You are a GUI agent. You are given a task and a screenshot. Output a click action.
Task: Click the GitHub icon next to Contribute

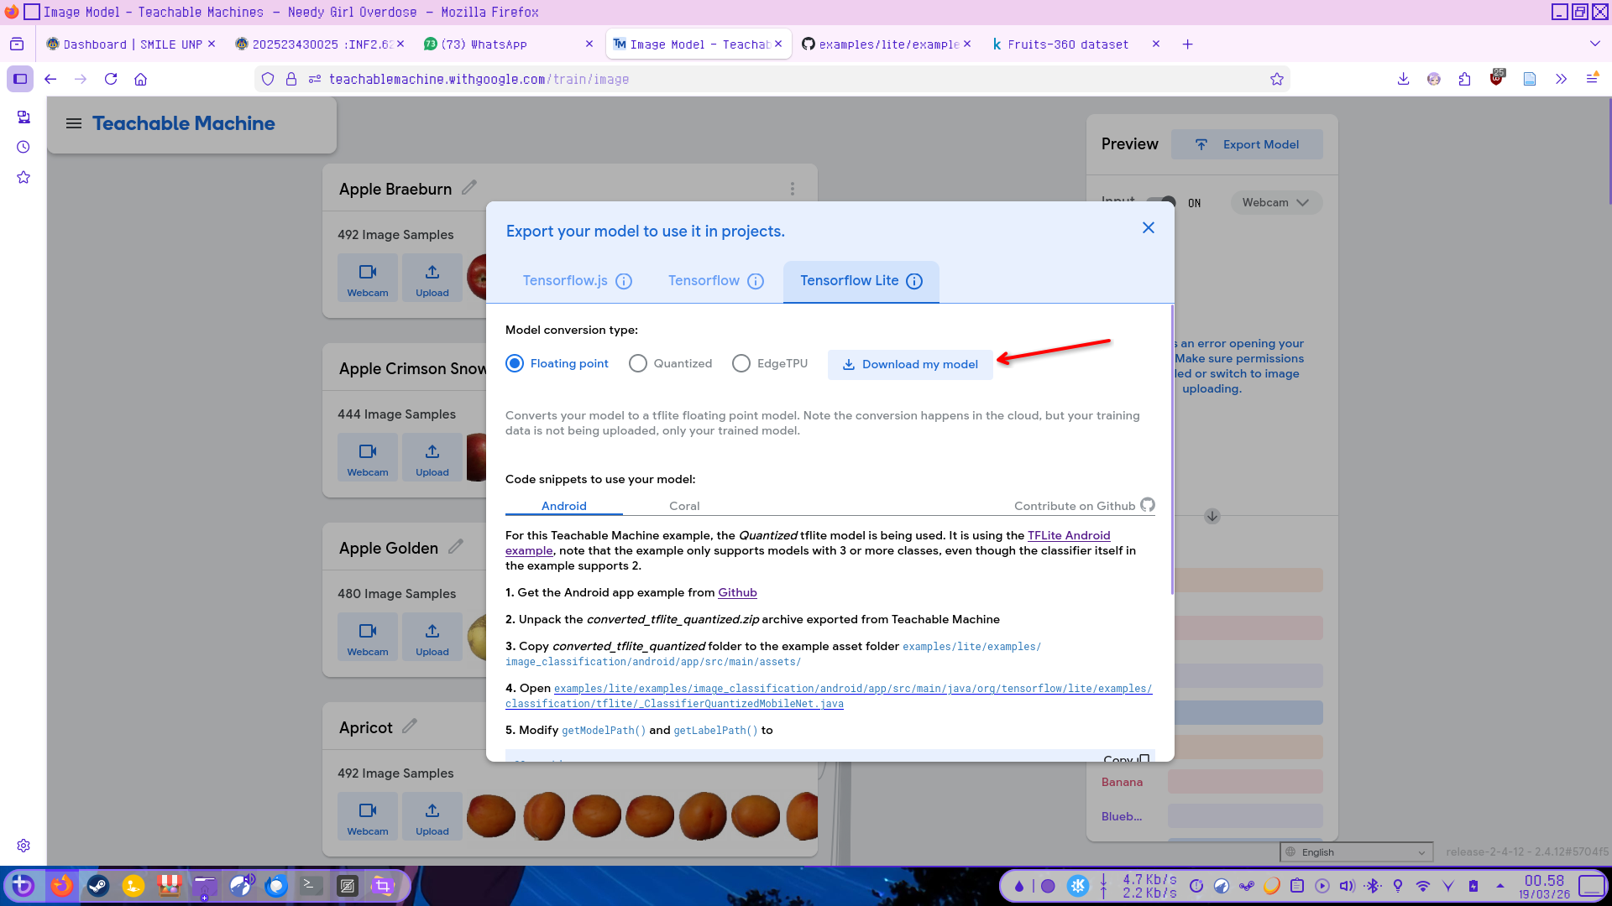point(1147,505)
